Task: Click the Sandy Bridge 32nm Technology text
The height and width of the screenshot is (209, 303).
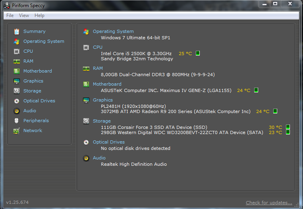Action: pyautogui.click(x=137, y=59)
